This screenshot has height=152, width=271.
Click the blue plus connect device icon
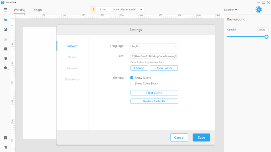point(259,9)
